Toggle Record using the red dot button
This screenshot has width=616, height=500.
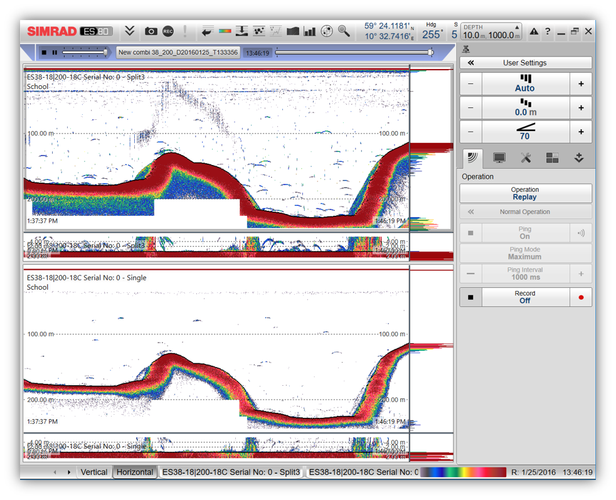click(580, 297)
